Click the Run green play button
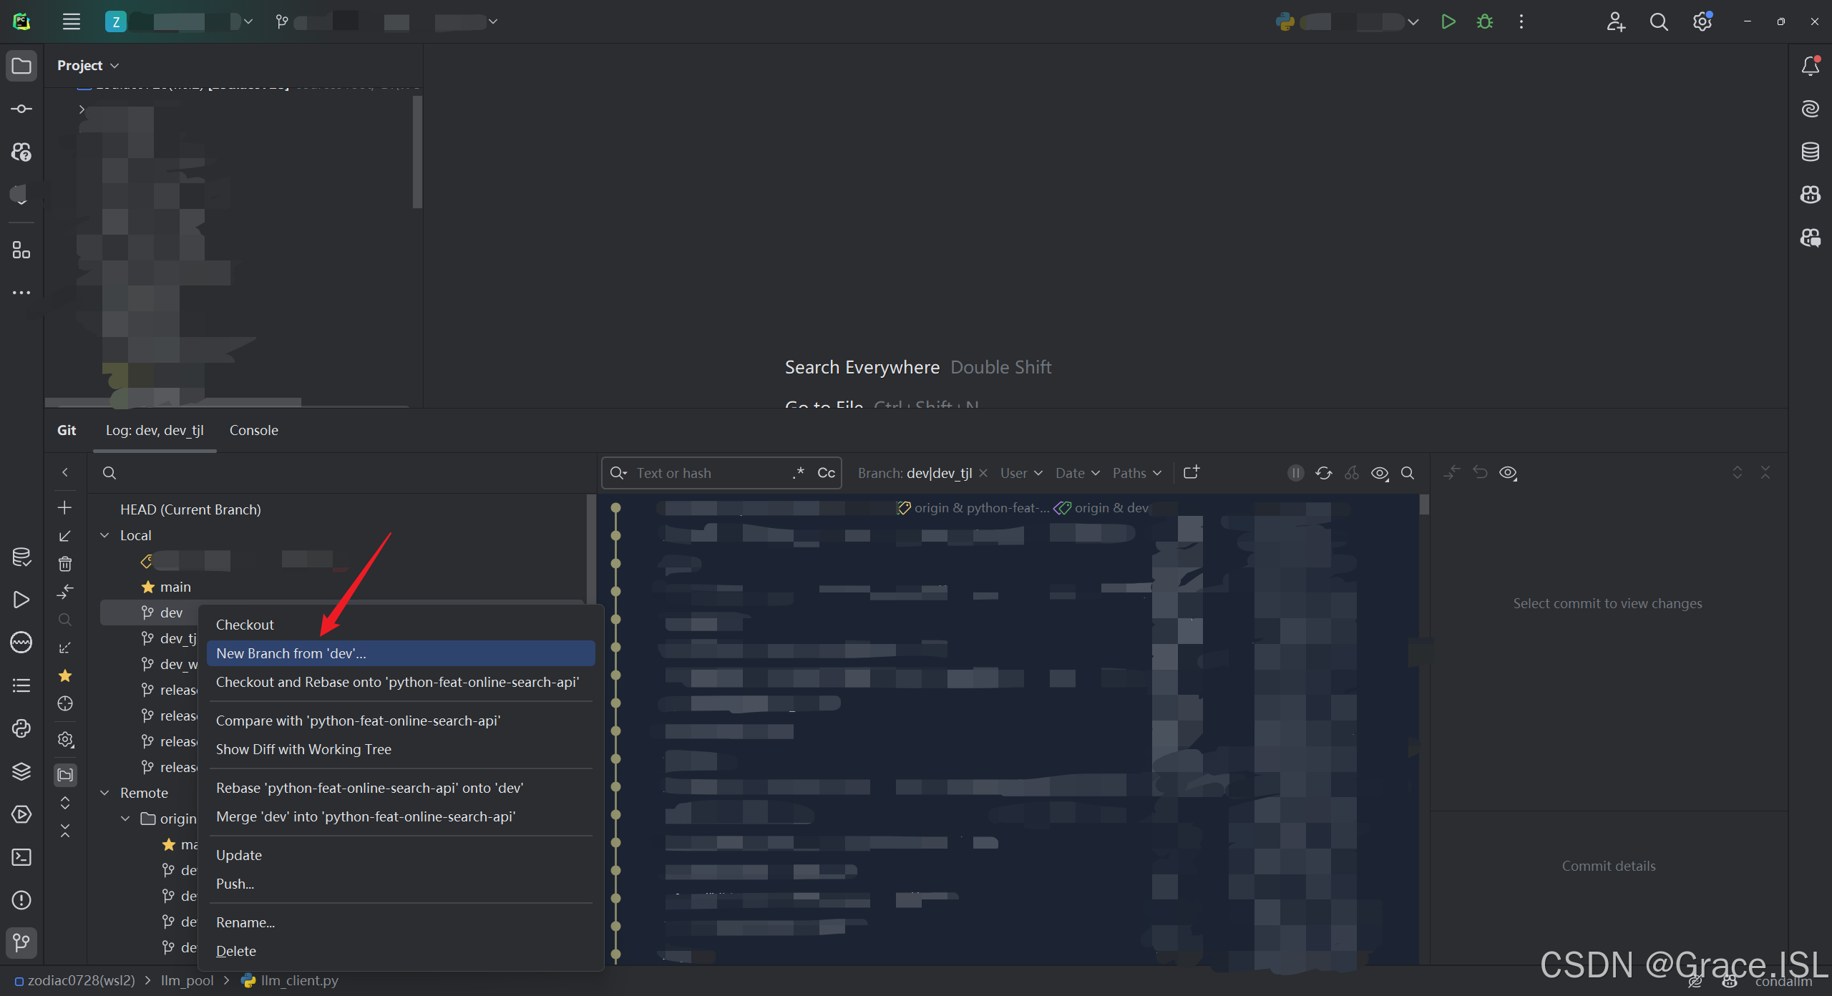 pos(1448,21)
